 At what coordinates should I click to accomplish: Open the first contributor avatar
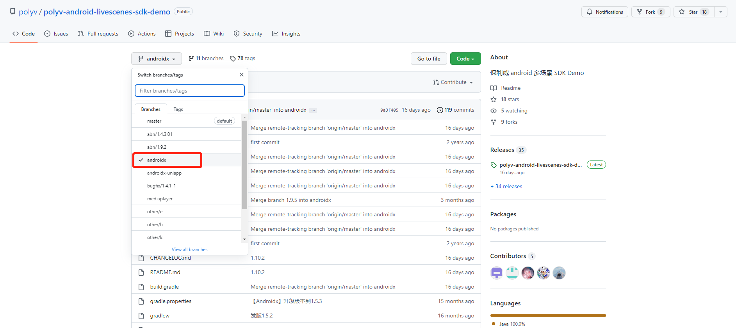(x=497, y=273)
